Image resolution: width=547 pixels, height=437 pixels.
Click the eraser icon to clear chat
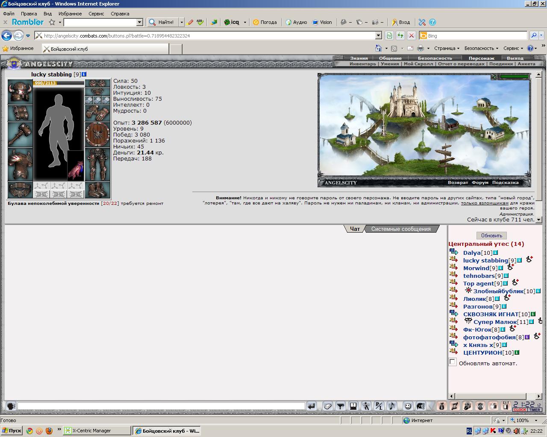coord(328,406)
